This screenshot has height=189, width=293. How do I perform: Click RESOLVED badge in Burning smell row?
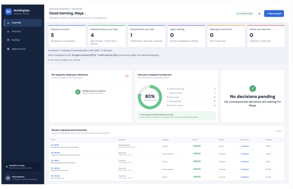pyautogui.click(x=197, y=146)
